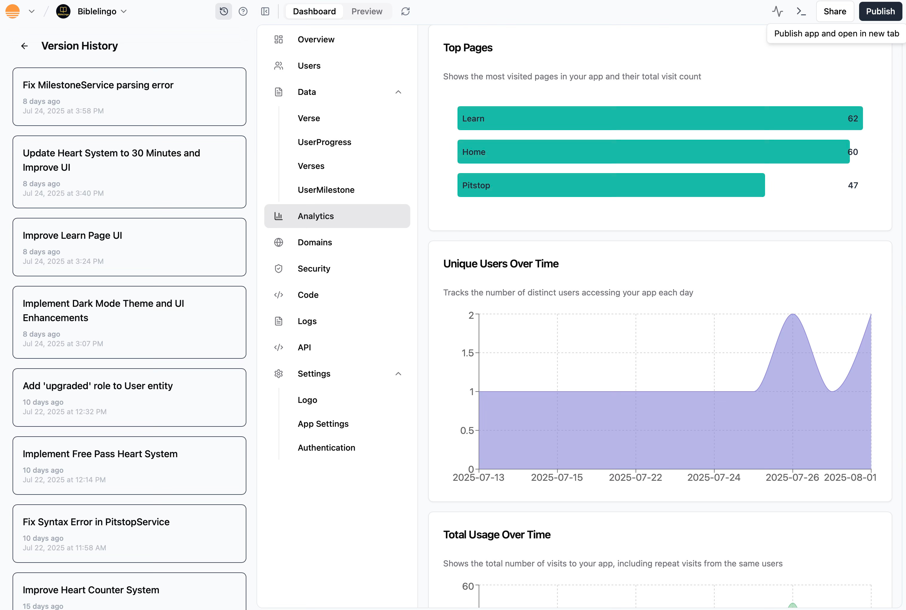This screenshot has height=610, width=906.
Task: Switch to the Preview tab
Action: click(367, 11)
